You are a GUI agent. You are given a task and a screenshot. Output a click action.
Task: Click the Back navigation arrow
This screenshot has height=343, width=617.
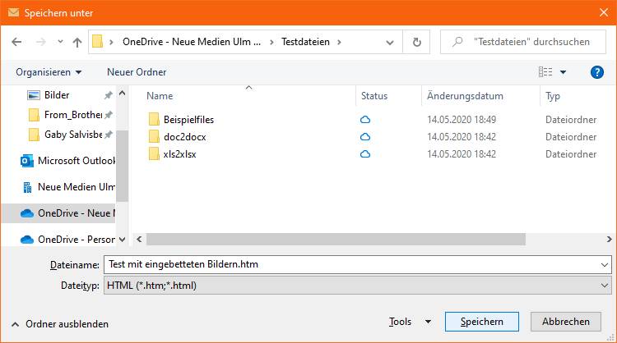pos(16,42)
